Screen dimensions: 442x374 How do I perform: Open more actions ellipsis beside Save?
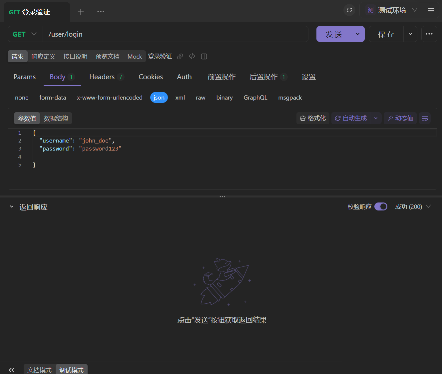click(429, 34)
